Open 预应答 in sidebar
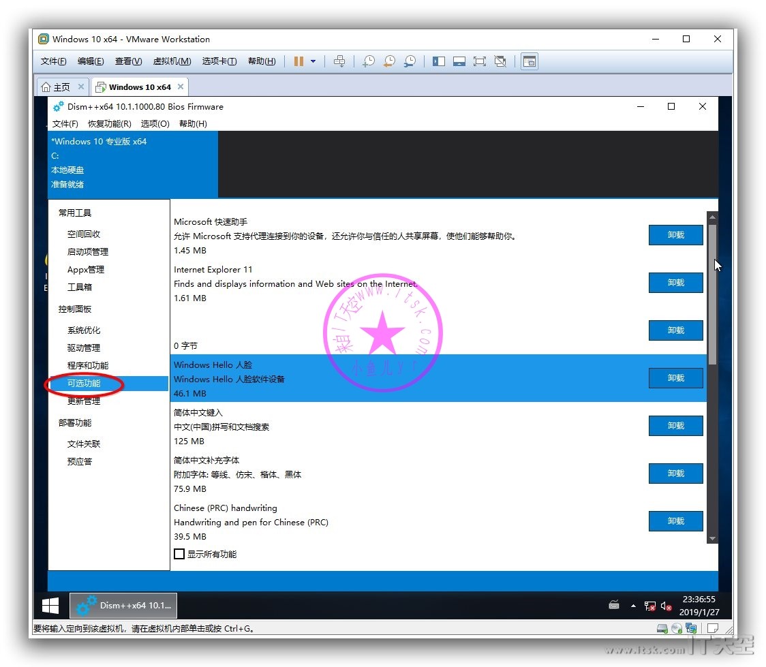 pos(80,461)
